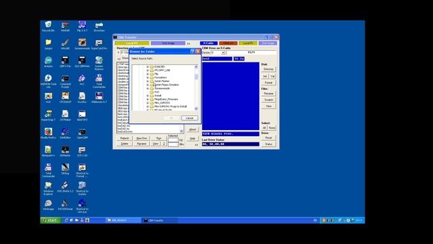Open the OpenCBM desktop shortcut
Screen dimensions: 433x244
pos(82,133)
